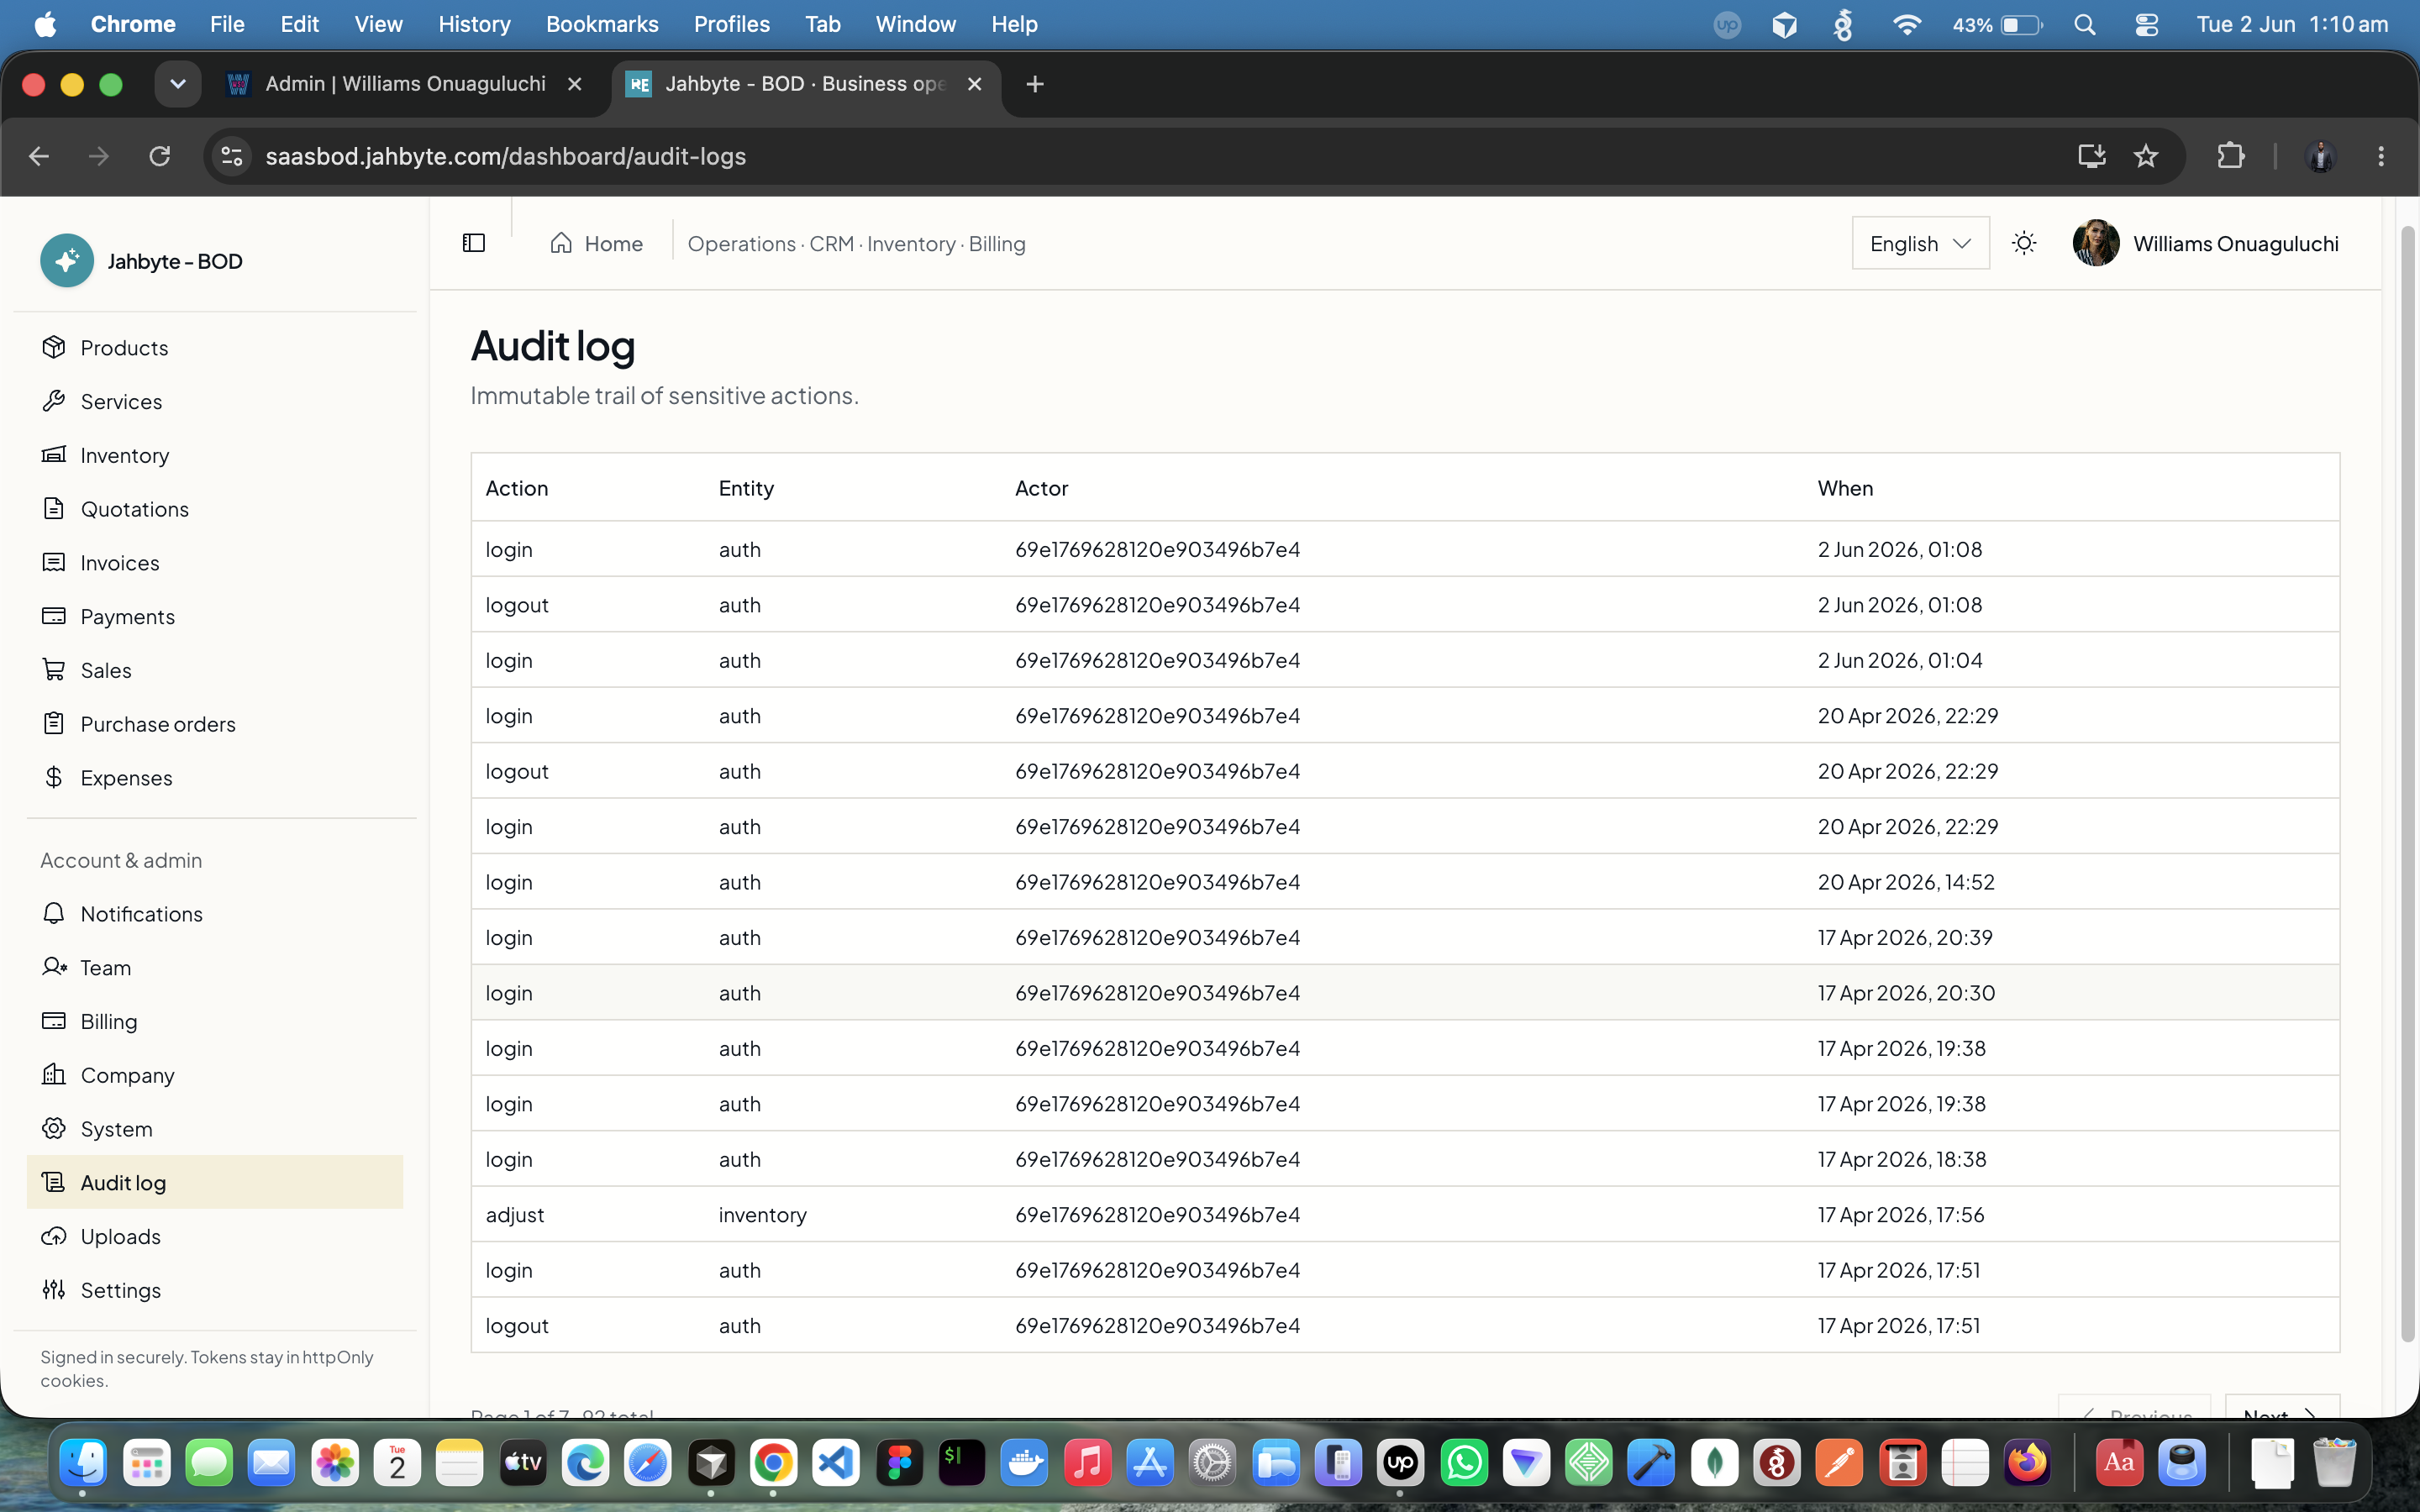Open macOS Control Center icon

[2147, 24]
